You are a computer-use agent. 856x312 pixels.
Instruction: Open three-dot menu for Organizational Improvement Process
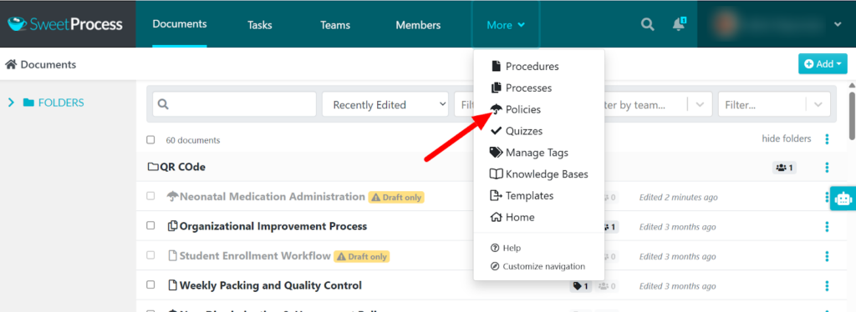point(827,227)
